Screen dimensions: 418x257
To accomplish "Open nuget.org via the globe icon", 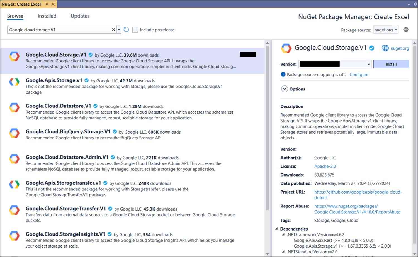I will tap(385, 48).
